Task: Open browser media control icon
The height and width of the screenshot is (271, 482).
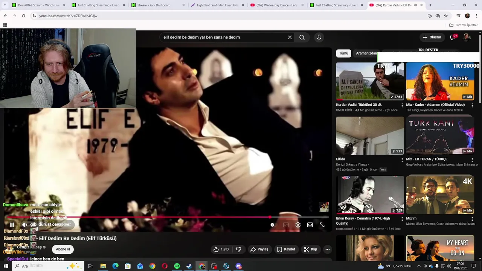Action: point(458,16)
